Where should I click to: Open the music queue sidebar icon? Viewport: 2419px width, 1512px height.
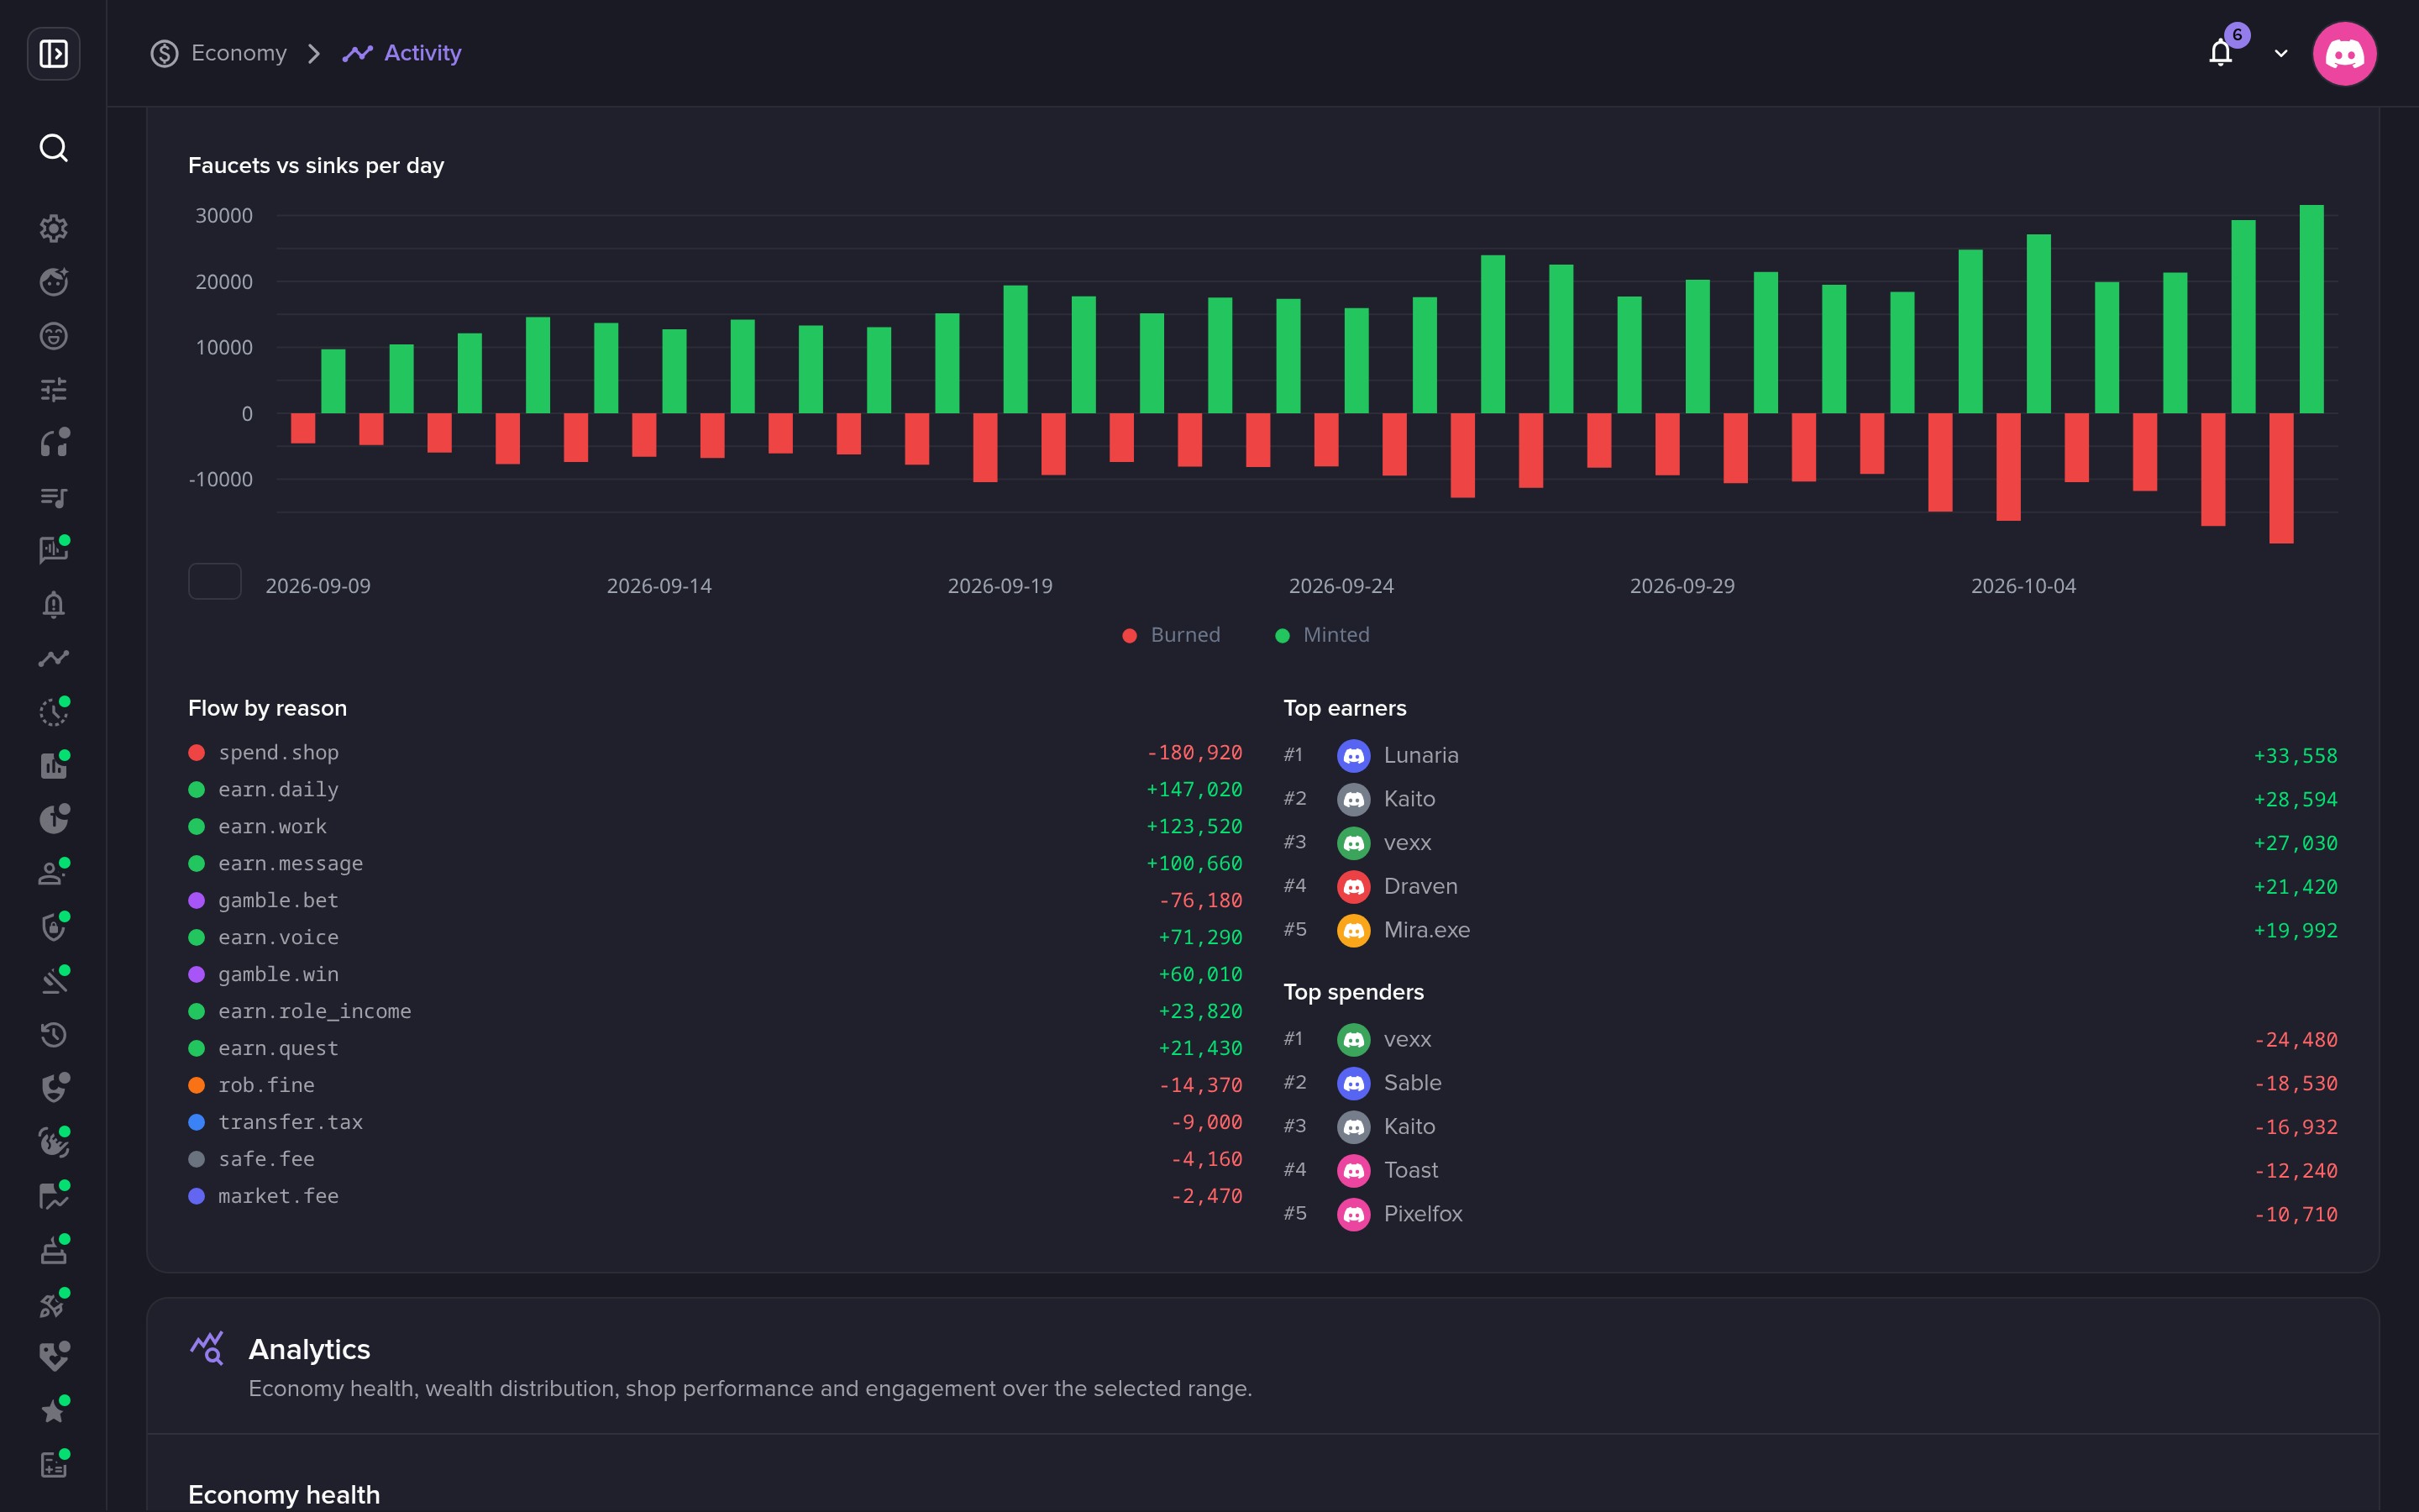tap(53, 497)
